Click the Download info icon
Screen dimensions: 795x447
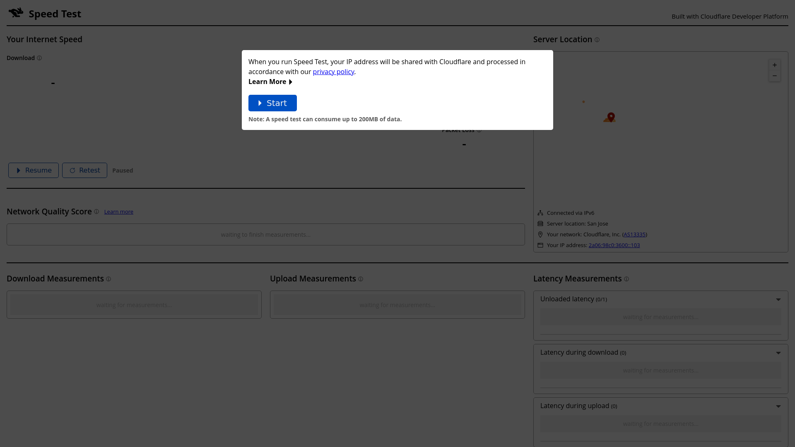click(39, 58)
